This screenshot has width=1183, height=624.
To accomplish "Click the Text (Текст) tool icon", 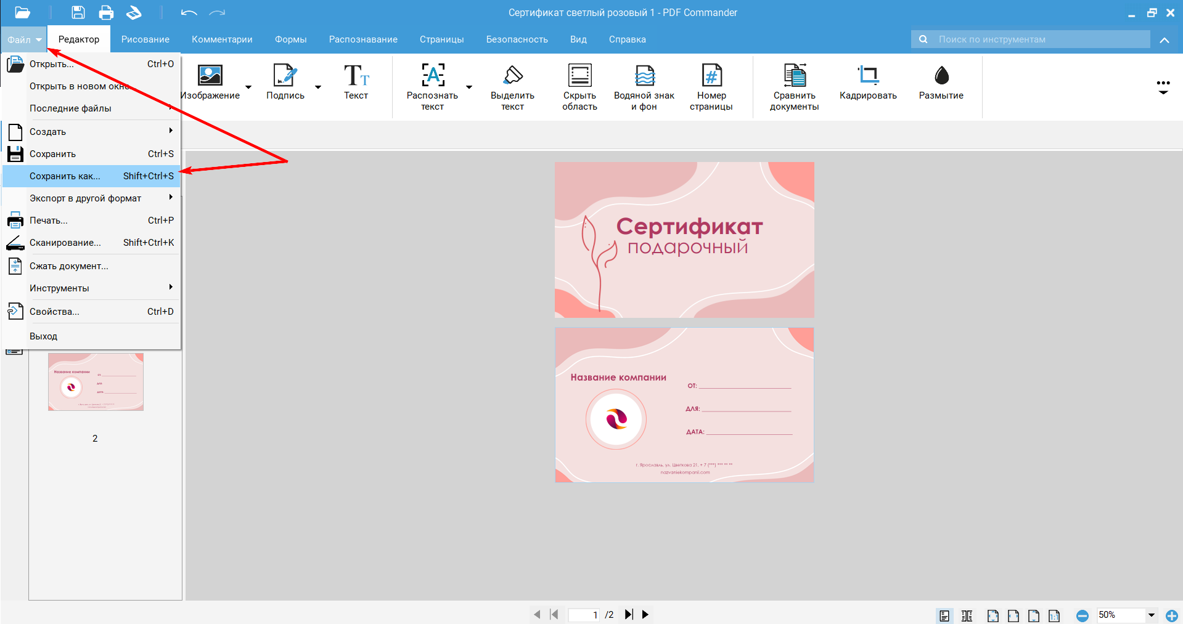I will pos(356,76).
